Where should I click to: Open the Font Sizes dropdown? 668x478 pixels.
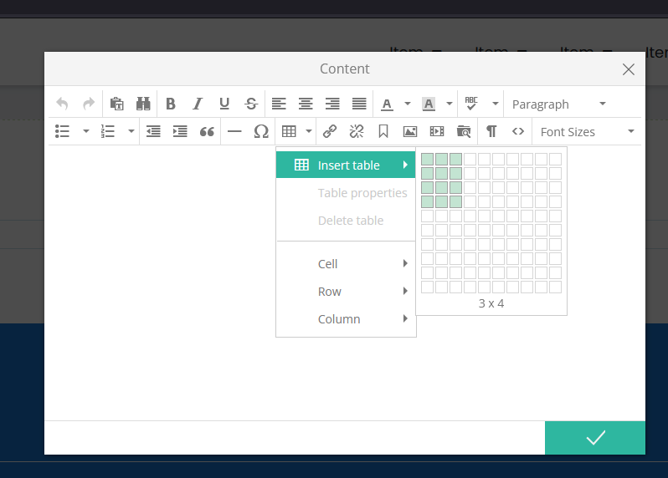pos(587,132)
